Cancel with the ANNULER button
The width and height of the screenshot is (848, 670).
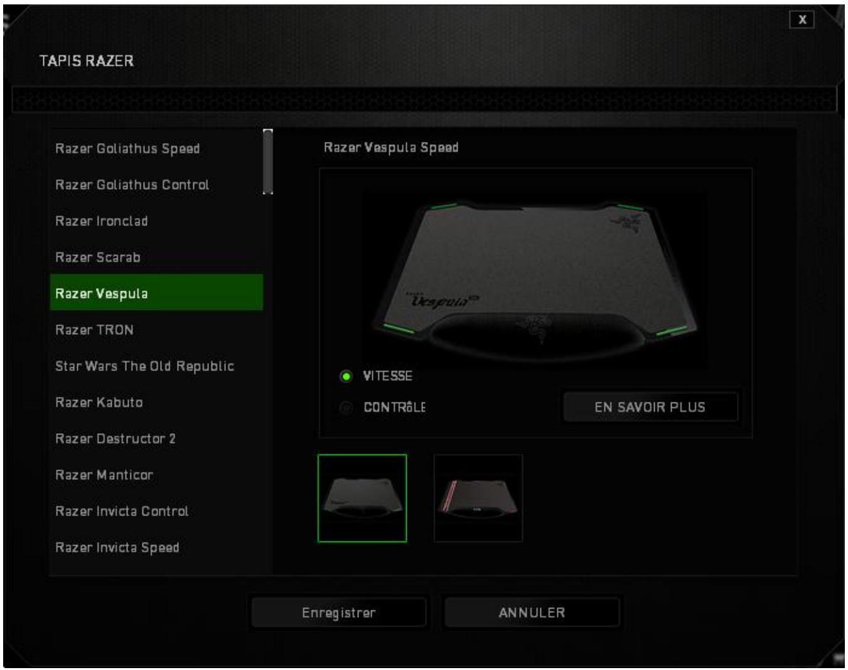(532, 612)
